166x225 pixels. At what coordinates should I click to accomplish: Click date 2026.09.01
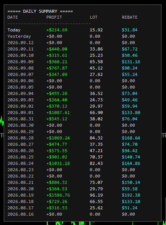21,112
